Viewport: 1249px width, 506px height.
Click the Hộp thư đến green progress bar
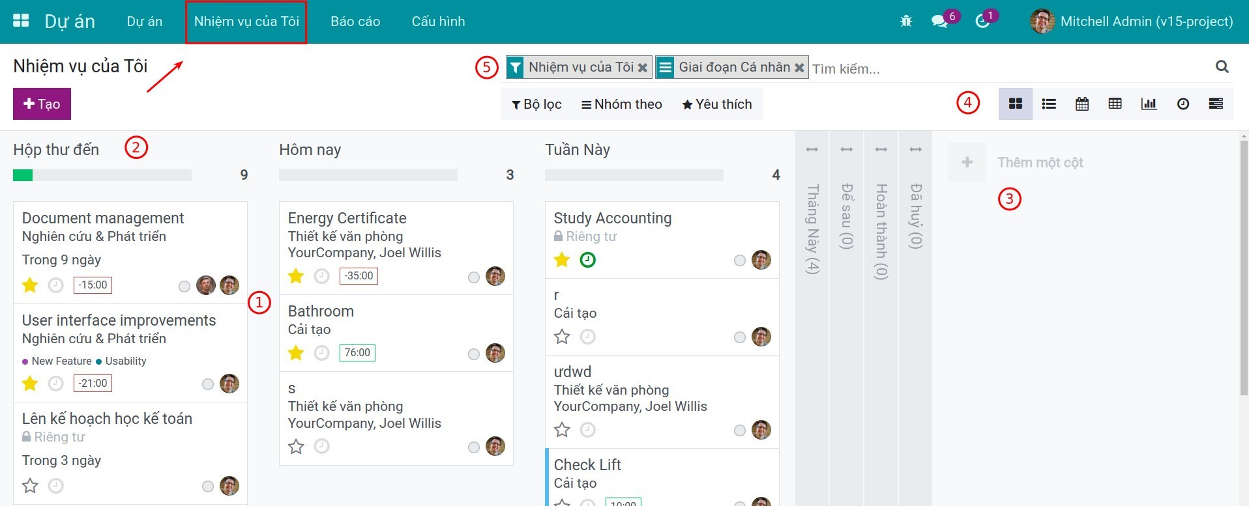pos(23,175)
